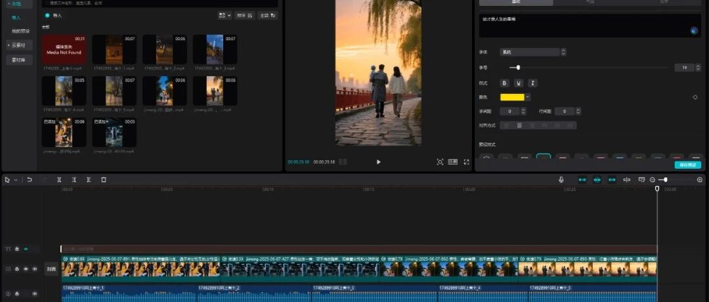Hide the main video track with eye icon

(26, 269)
